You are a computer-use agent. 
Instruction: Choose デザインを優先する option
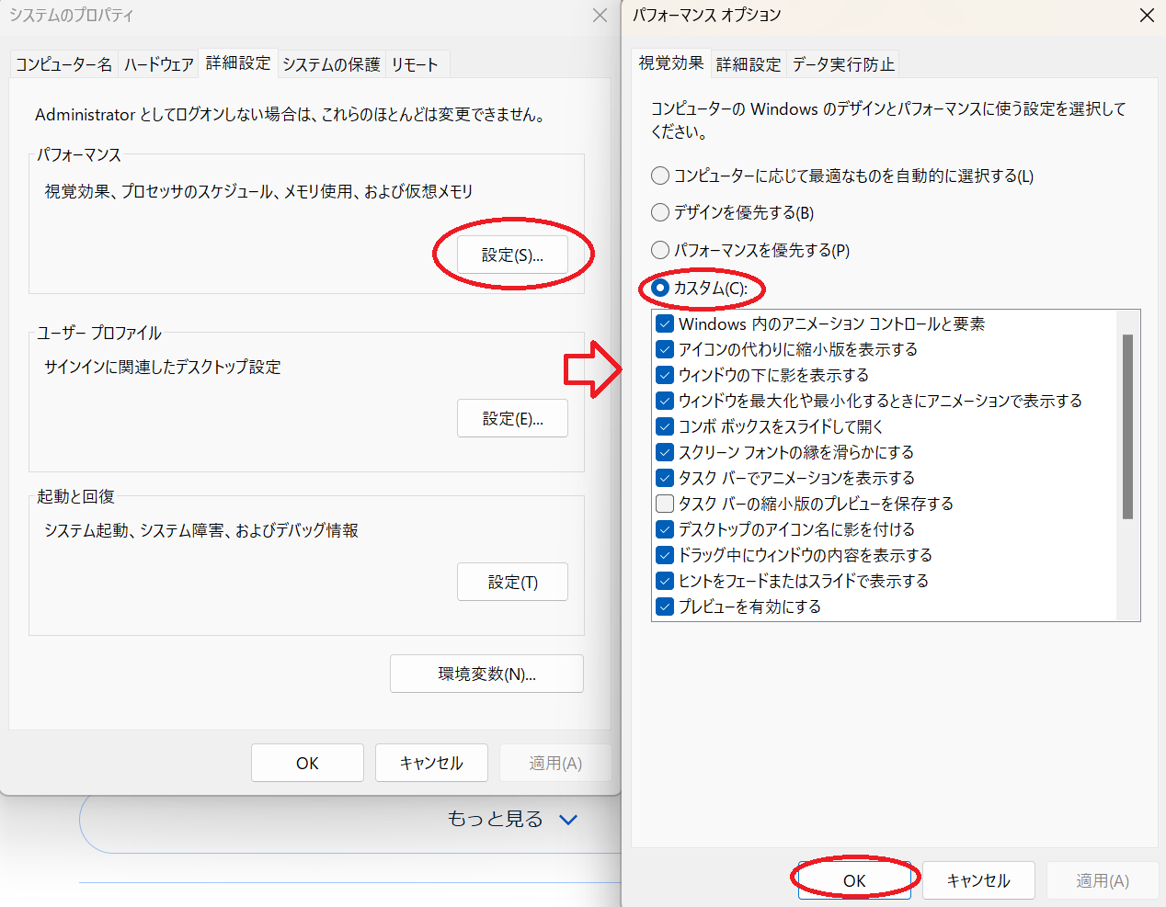coord(660,212)
